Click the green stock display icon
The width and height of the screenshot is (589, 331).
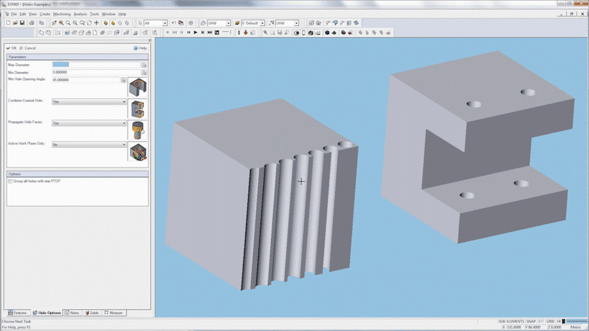click(334, 33)
